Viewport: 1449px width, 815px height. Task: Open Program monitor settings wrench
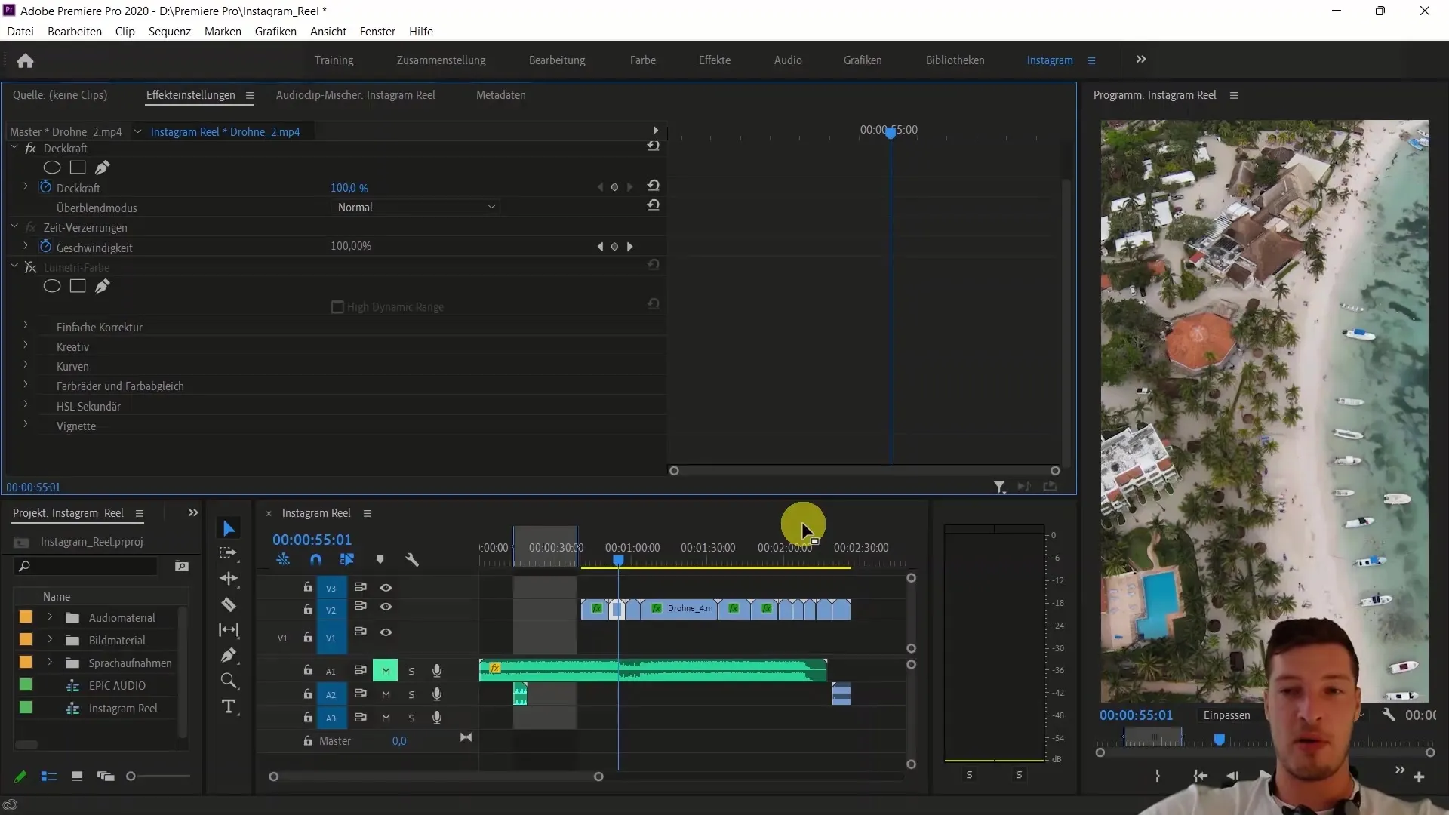1389,715
